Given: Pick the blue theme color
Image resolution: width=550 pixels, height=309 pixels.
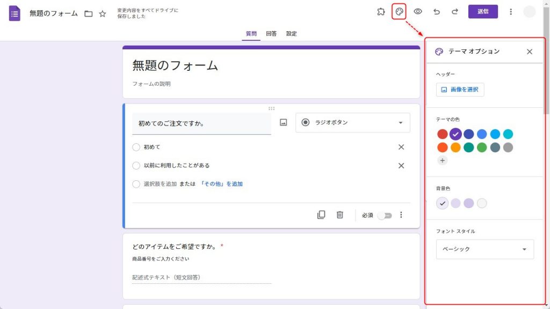Looking at the screenshot, I should [482, 134].
